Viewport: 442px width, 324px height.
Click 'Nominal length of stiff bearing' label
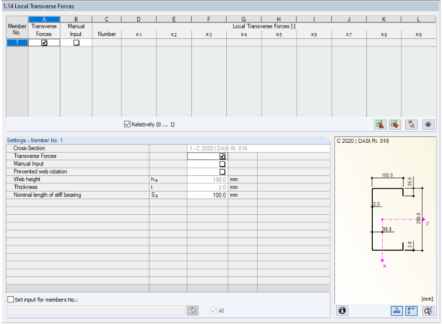(47, 195)
